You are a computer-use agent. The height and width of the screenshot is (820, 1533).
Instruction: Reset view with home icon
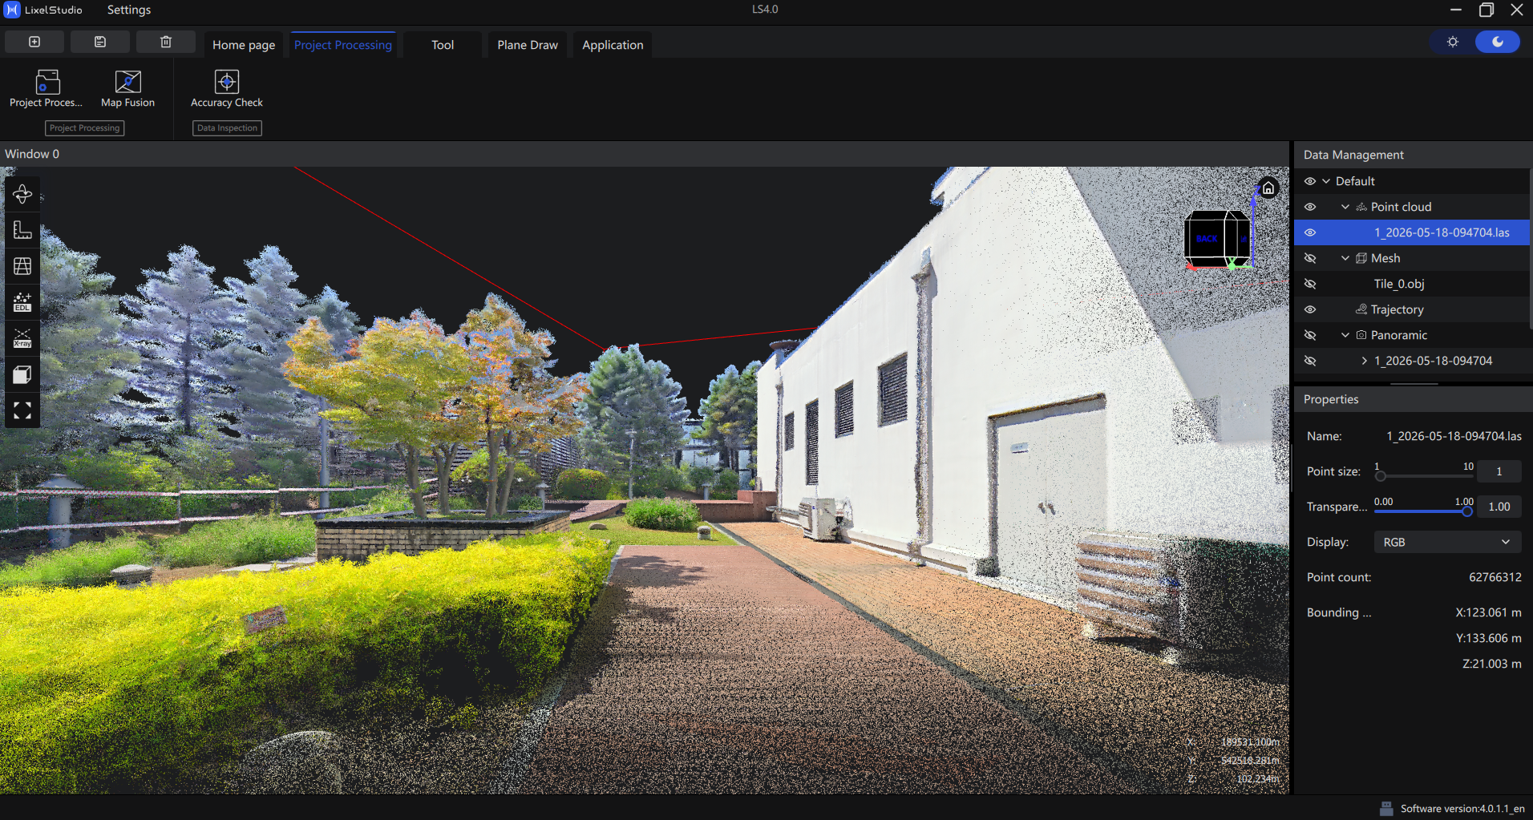pyautogui.click(x=1268, y=188)
